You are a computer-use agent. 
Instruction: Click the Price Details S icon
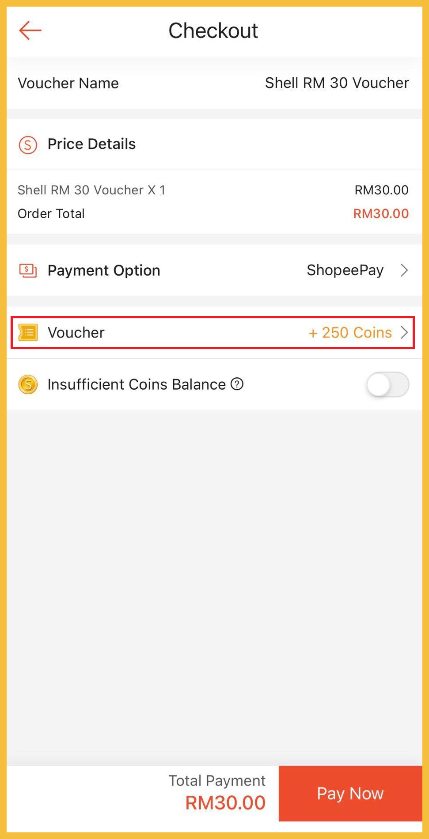tap(28, 144)
